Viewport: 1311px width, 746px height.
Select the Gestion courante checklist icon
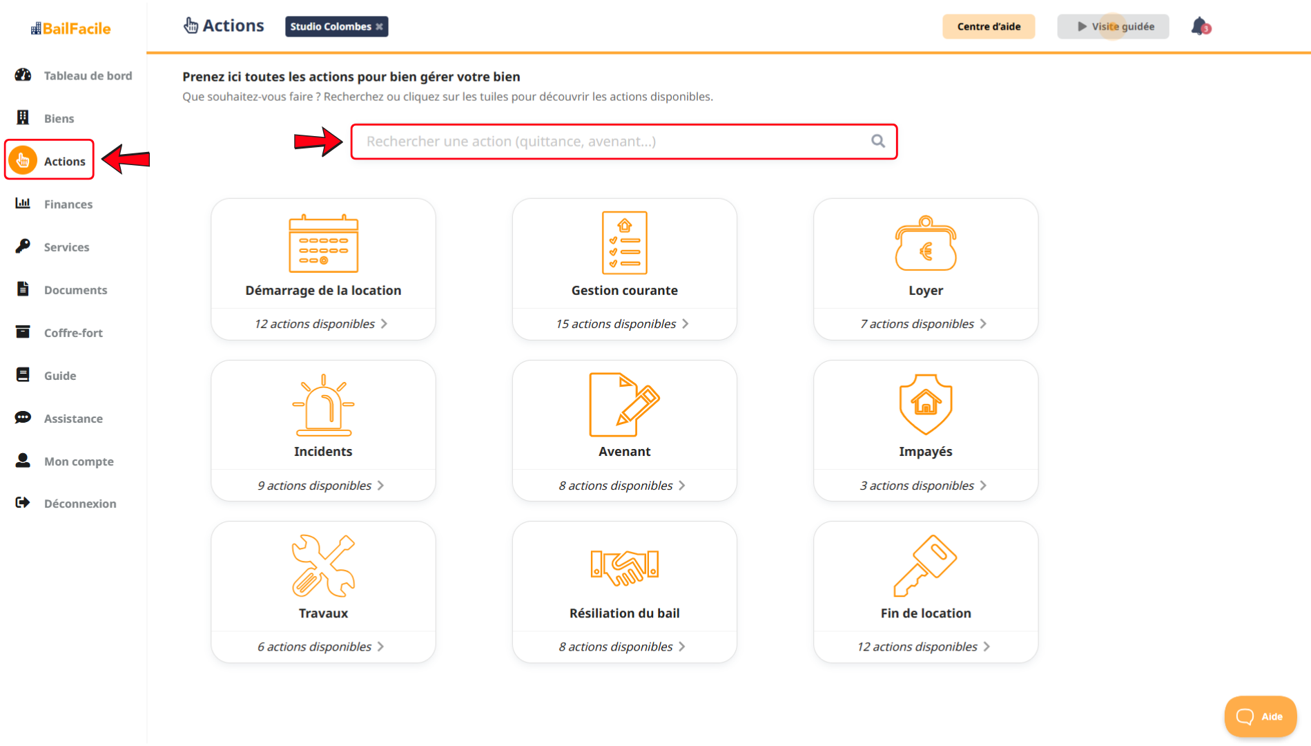624,243
